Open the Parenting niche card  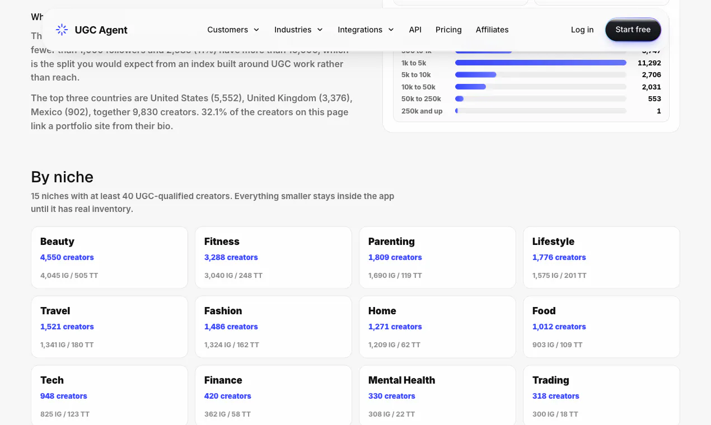pos(437,257)
